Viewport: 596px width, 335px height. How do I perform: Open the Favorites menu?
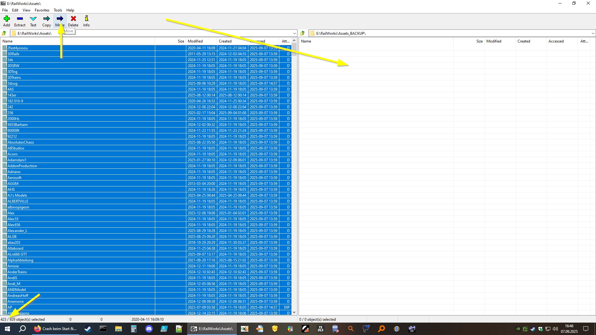tap(42, 10)
